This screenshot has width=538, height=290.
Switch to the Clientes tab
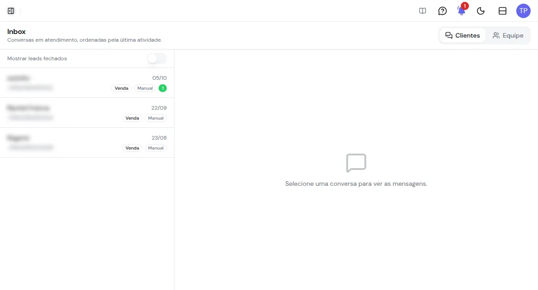tap(463, 35)
